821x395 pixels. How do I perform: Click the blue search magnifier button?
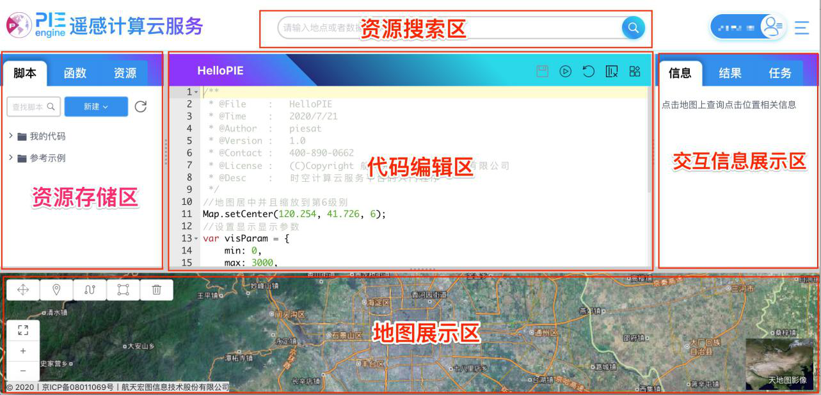point(633,28)
